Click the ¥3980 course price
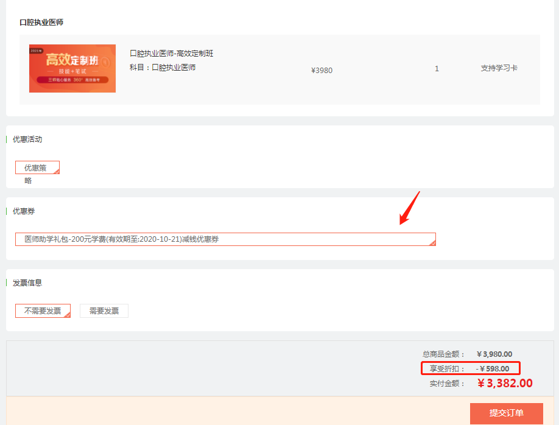The height and width of the screenshot is (425, 559). pyautogui.click(x=322, y=70)
